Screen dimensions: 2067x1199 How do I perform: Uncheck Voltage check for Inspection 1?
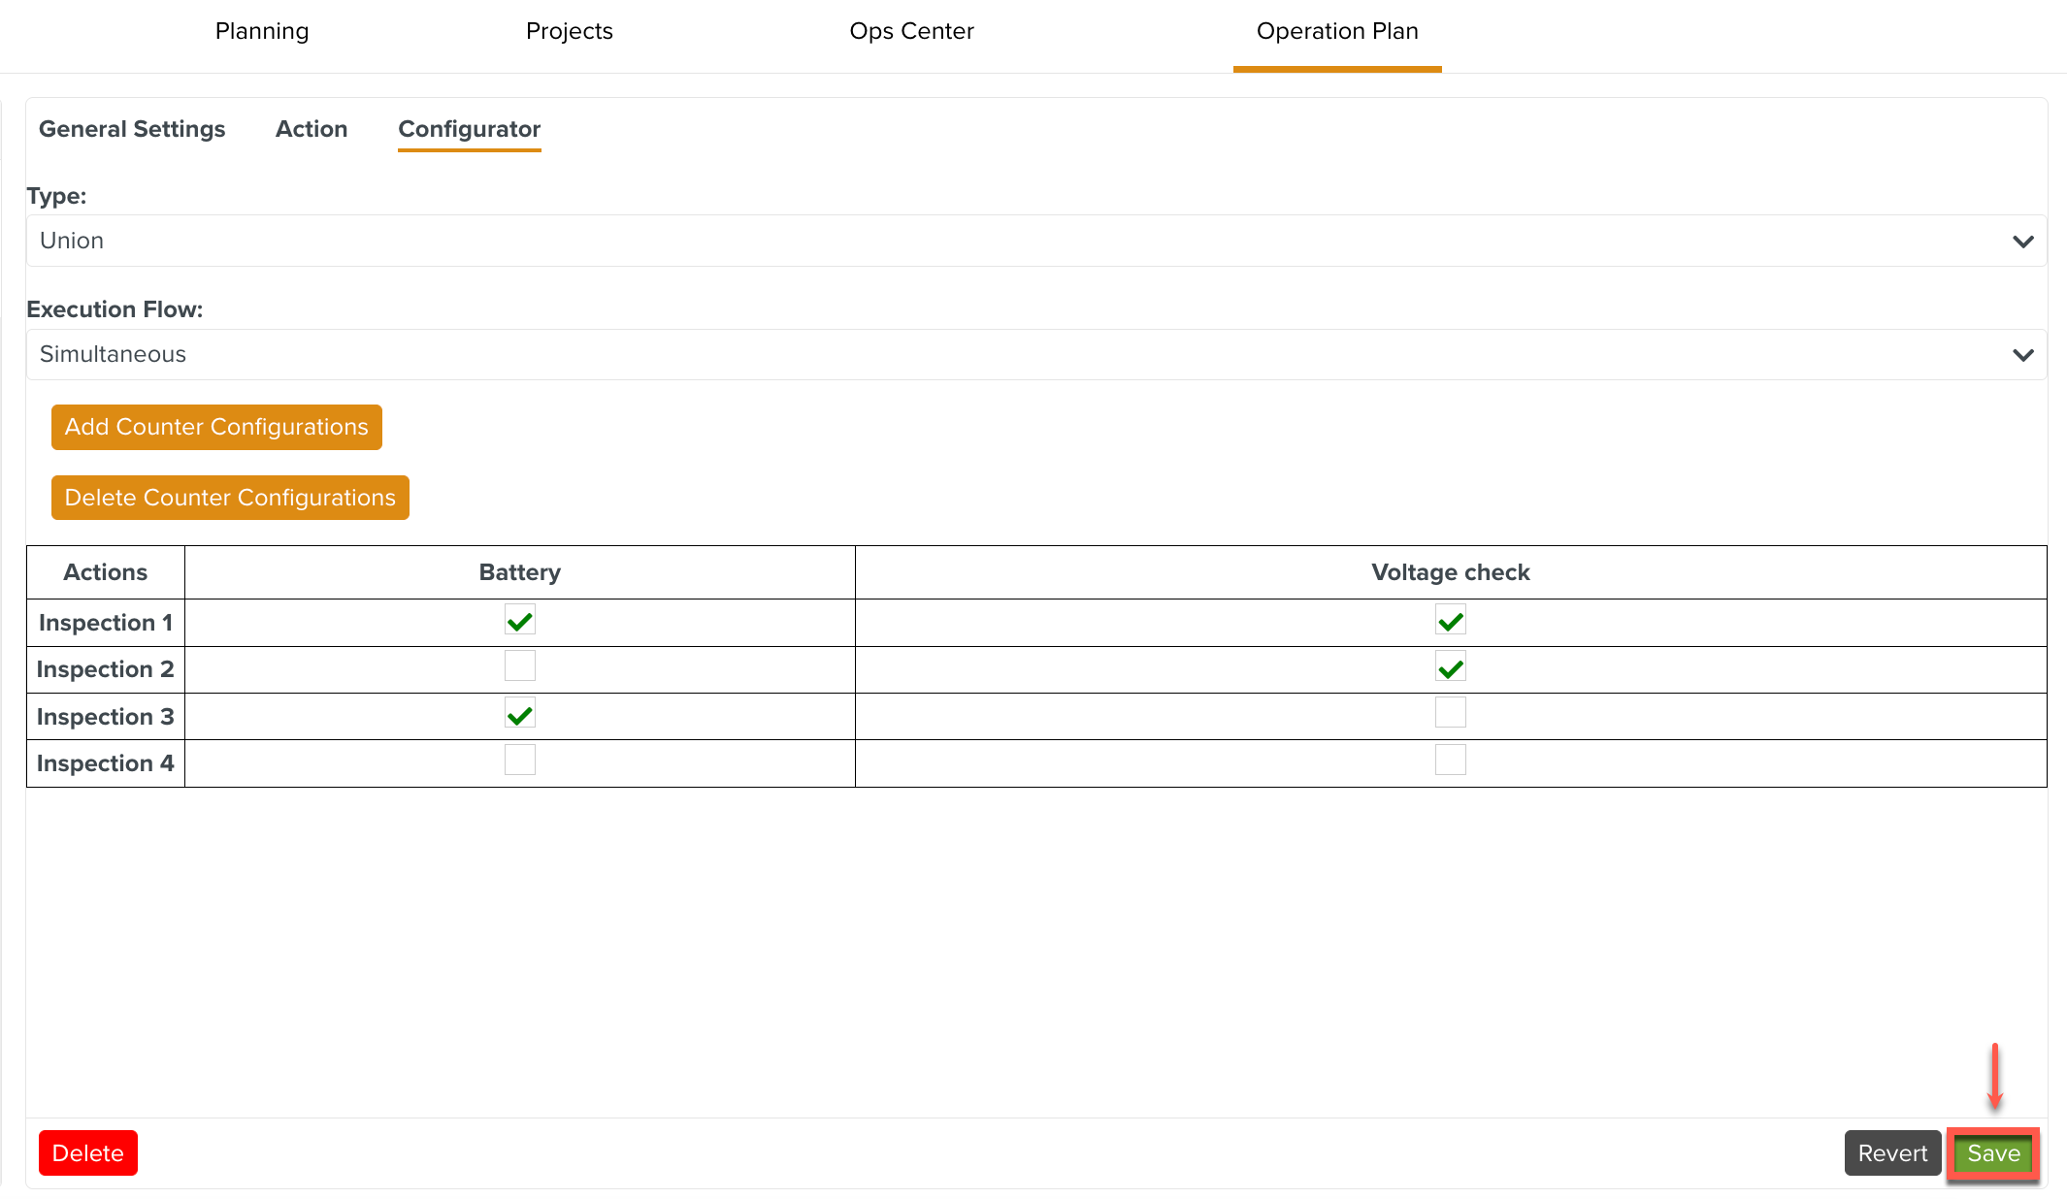(1450, 621)
